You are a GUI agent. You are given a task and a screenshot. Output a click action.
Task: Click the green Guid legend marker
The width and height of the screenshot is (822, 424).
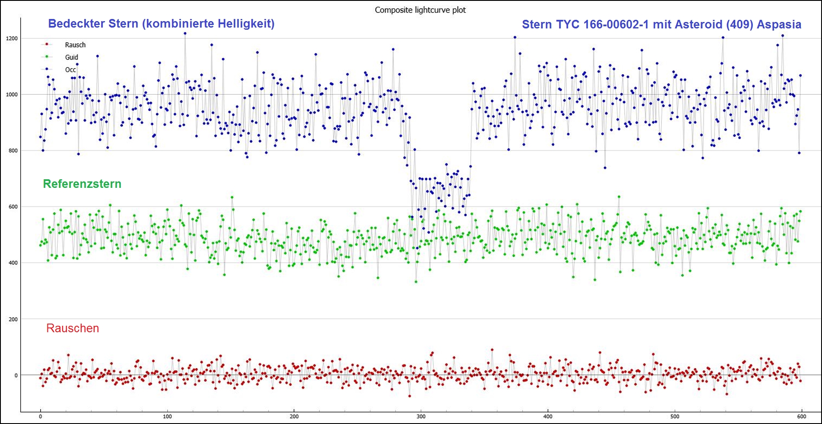(47, 57)
